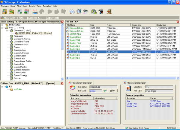Select the Documents-Archive category
The height and width of the screenshot is (130, 180).
[22, 39]
